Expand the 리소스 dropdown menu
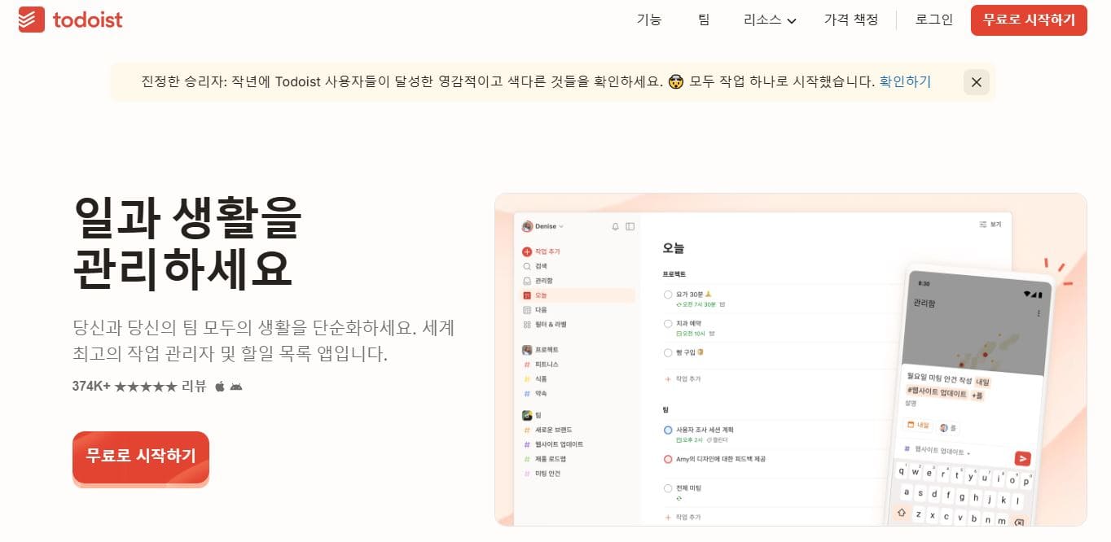 click(x=770, y=20)
